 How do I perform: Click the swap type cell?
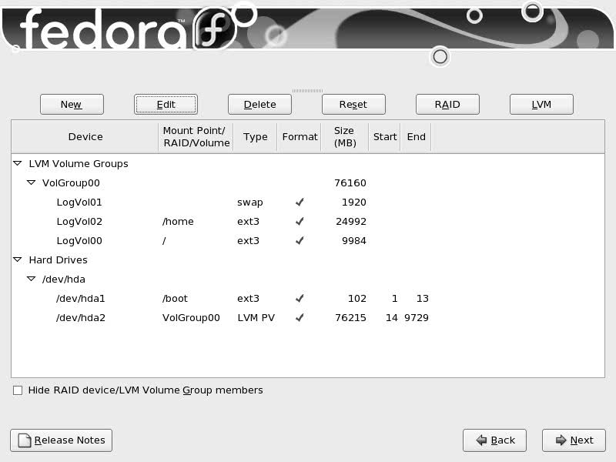coord(249,203)
